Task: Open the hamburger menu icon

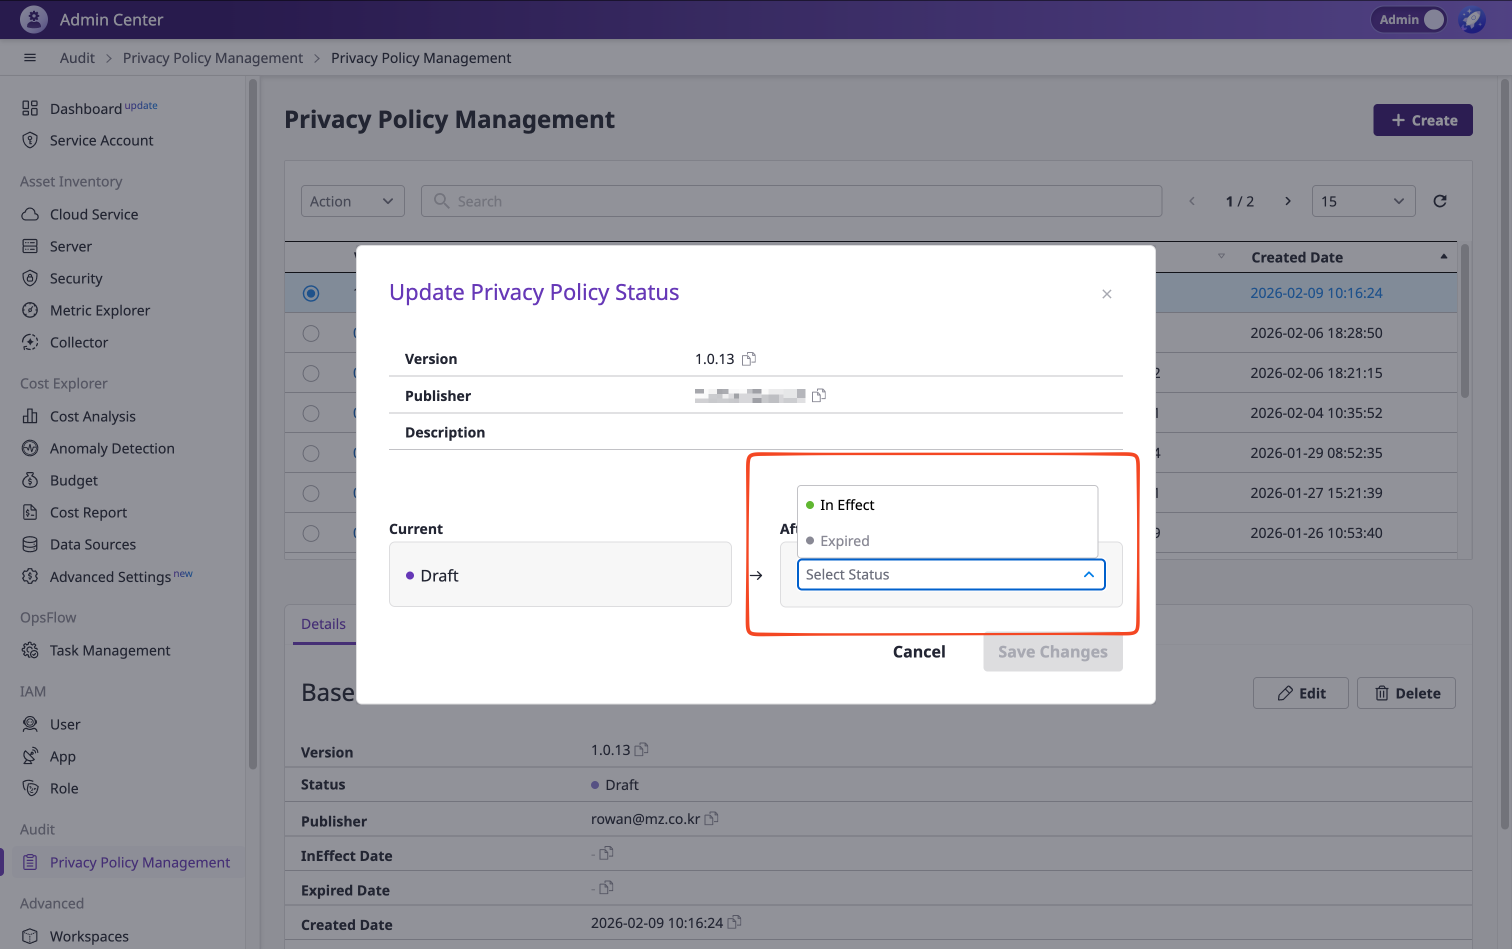Action: [x=29, y=57]
